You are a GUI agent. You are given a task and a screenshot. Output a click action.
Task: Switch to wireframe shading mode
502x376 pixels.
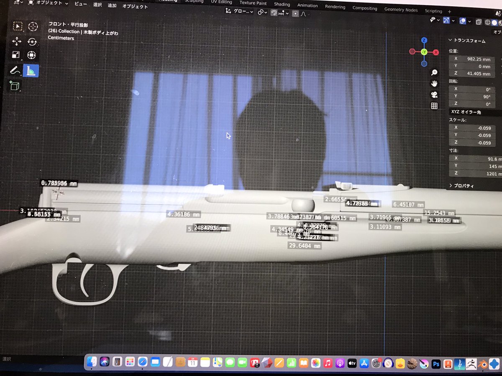point(488,22)
